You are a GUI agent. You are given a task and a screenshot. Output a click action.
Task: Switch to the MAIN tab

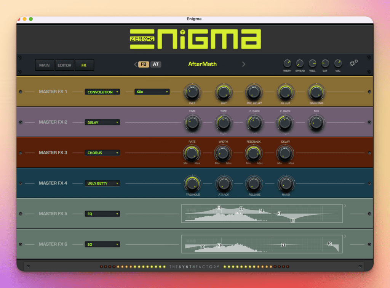(45, 65)
